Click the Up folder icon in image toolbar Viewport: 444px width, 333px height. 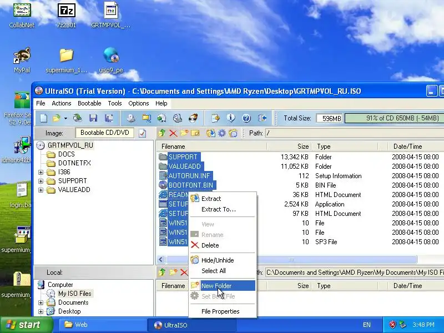click(162, 133)
